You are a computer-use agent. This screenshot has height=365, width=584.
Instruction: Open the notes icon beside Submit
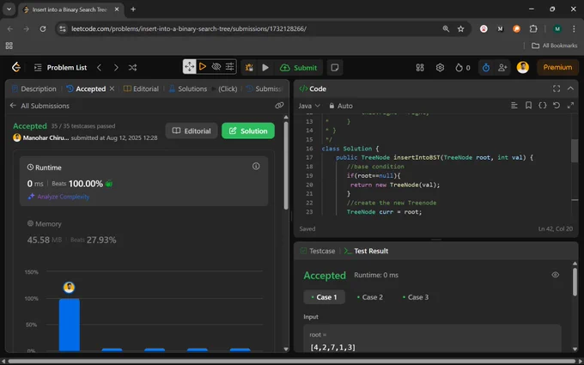[x=334, y=67]
